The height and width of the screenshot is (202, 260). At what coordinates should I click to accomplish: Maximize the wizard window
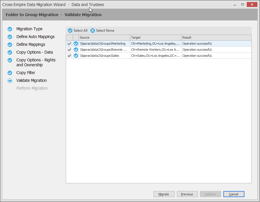[243, 4]
